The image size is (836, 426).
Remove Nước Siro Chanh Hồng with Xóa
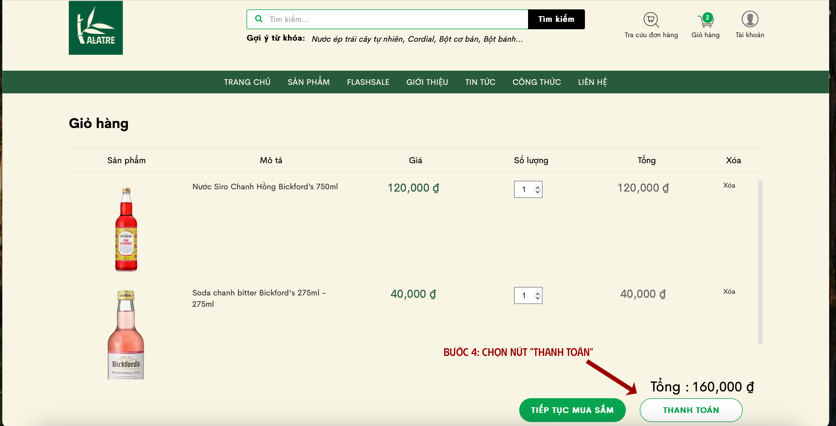[729, 185]
